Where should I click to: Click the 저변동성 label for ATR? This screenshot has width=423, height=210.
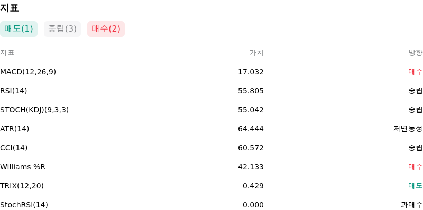[x=408, y=129]
